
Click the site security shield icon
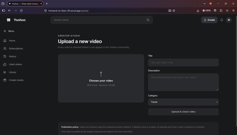[x=46, y=11]
